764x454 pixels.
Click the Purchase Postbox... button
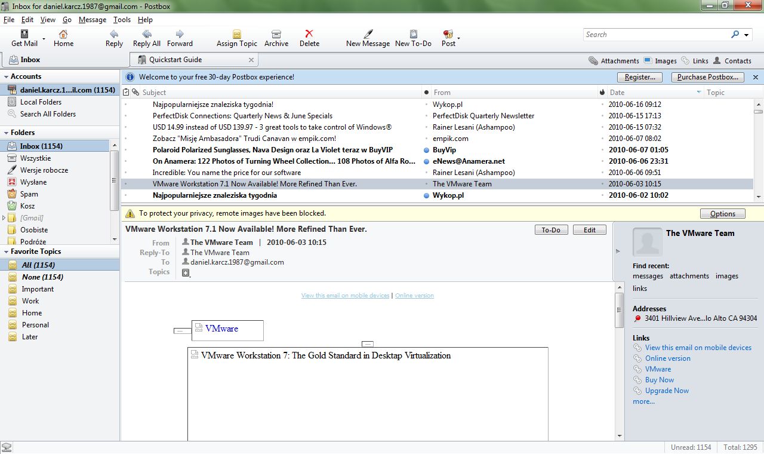tap(708, 77)
